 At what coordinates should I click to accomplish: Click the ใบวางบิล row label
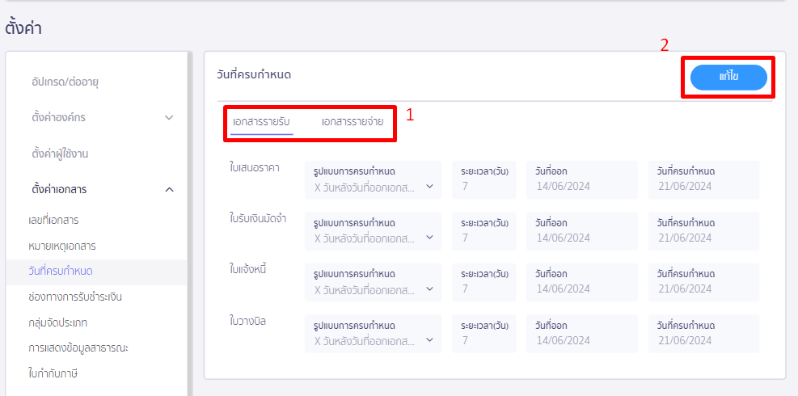248,321
